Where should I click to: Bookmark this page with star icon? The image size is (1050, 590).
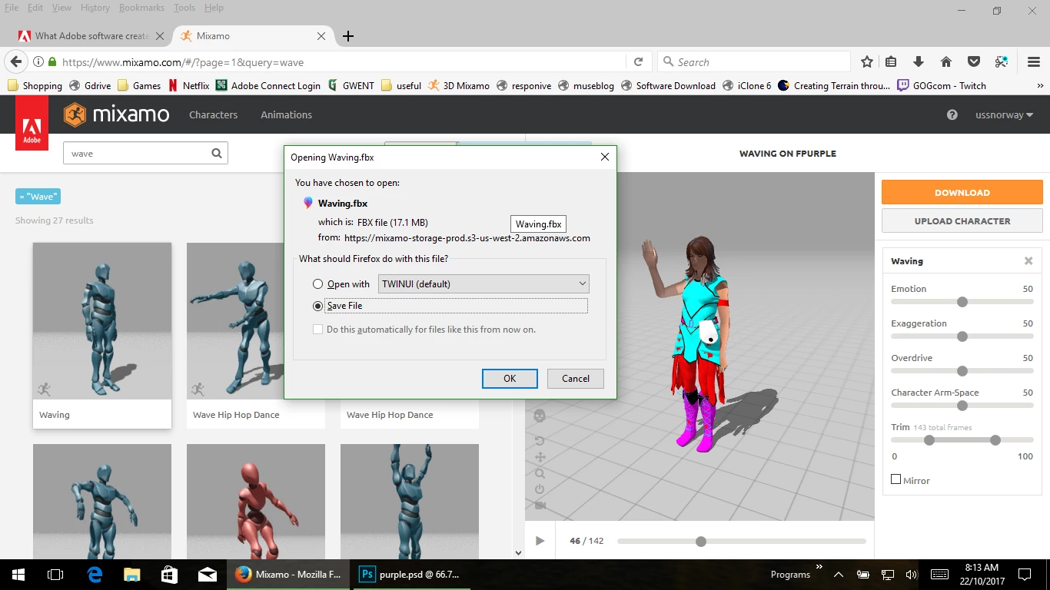867,62
